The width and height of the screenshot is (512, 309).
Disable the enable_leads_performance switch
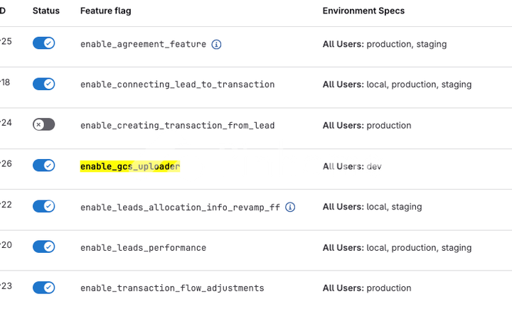[x=43, y=246]
